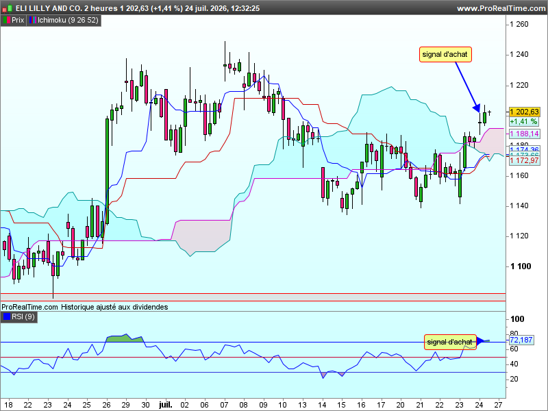The height and width of the screenshot is (411, 548).
Task: Click the date label 18 on time axis
Action: point(8,405)
